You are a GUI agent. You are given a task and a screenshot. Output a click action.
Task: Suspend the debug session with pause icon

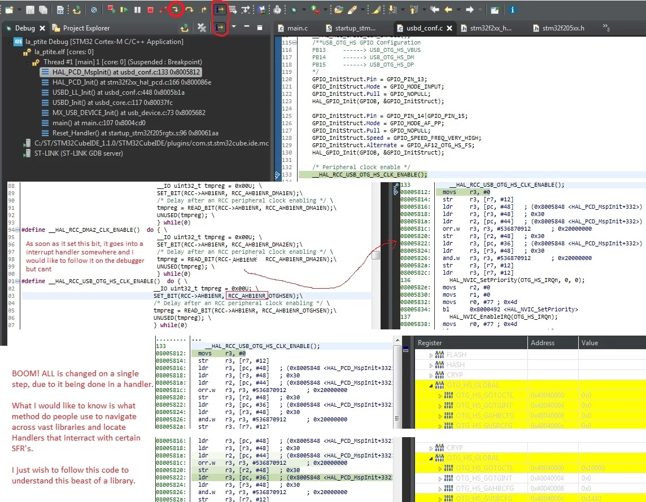click(138, 10)
